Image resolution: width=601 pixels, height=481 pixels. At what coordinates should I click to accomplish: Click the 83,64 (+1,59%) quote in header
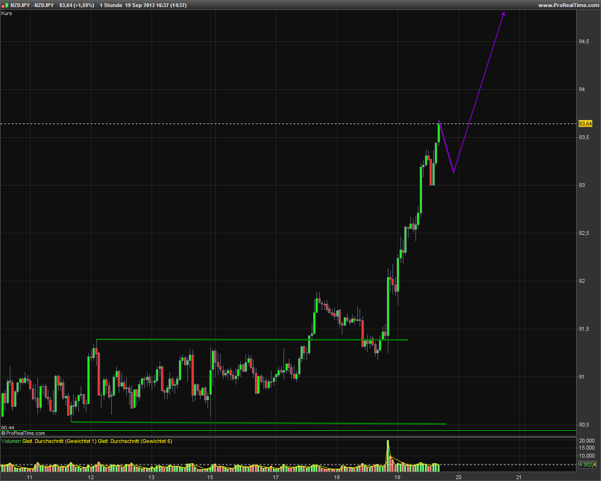77,5
